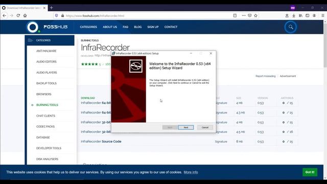Click Cancel in the Setup Wizard
327x184 pixels.
(205, 127)
